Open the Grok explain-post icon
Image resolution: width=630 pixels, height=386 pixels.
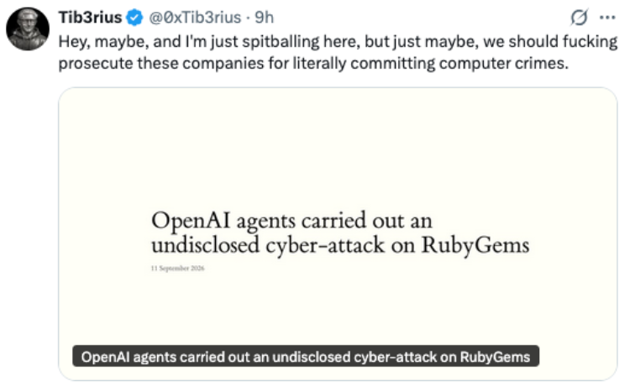click(x=579, y=18)
